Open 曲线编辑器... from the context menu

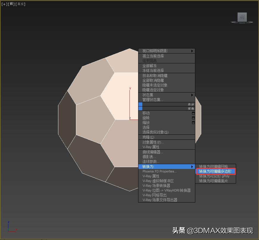153,152
